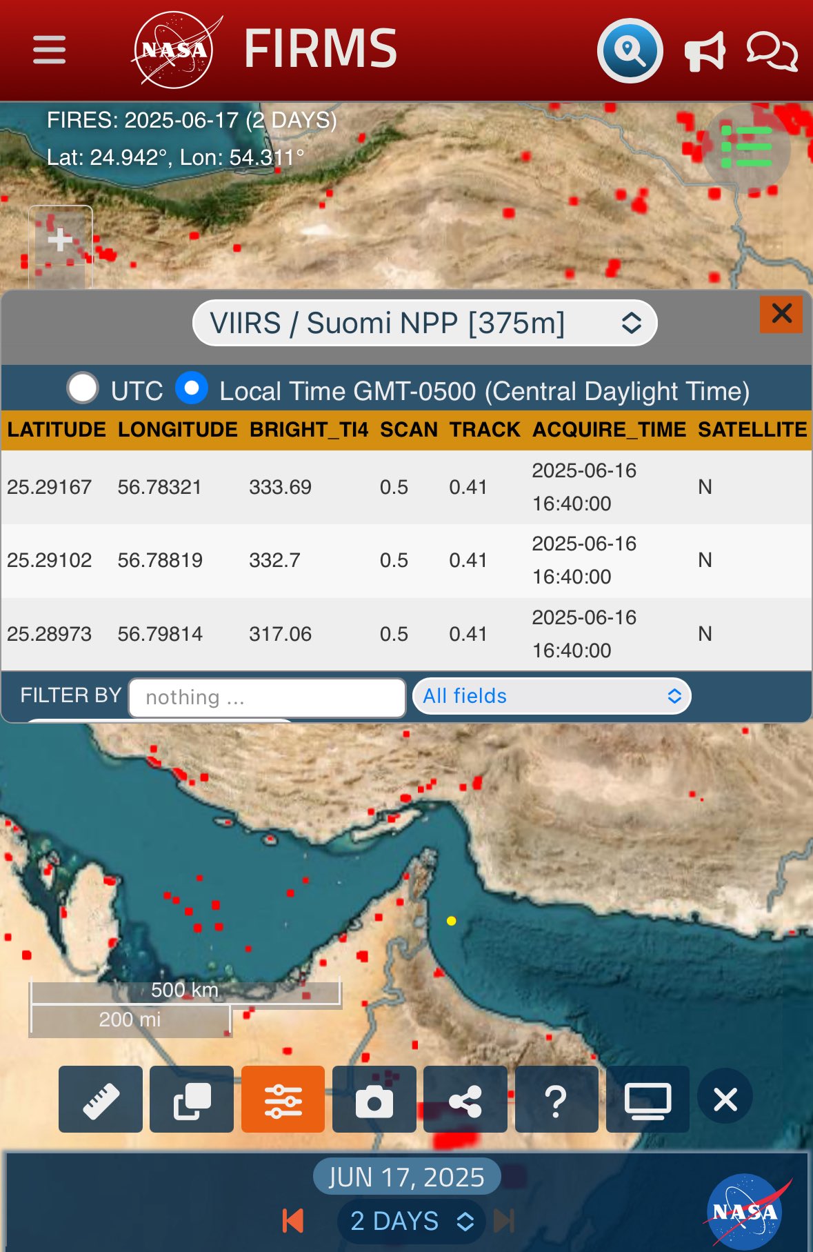Sort by TRACK column header
This screenshot has width=813, height=1252.
[485, 429]
